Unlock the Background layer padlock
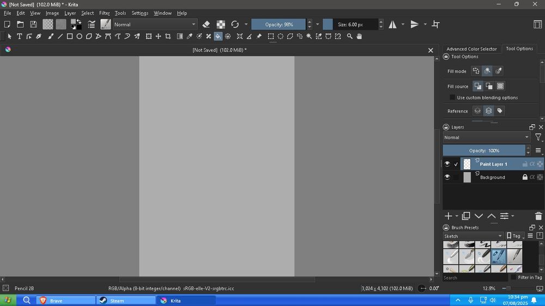Image resolution: width=545 pixels, height=306 pixels. (525, 177)
